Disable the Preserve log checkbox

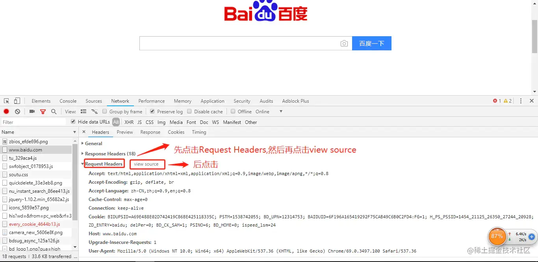(x=152, y=111)
